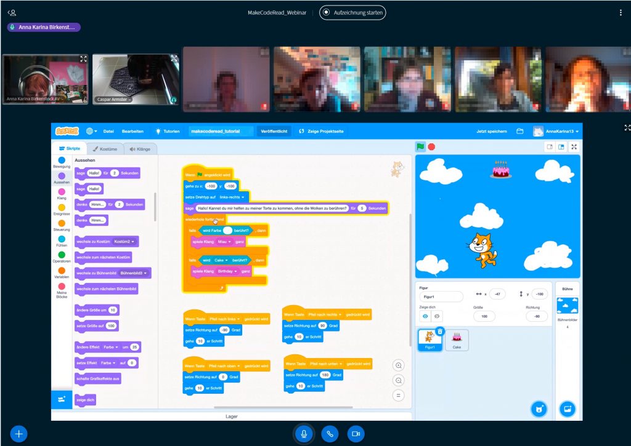This screenshot has width=631, height=446.
Task: Toggle the webcam button at bottom
Action: [356, 434]
